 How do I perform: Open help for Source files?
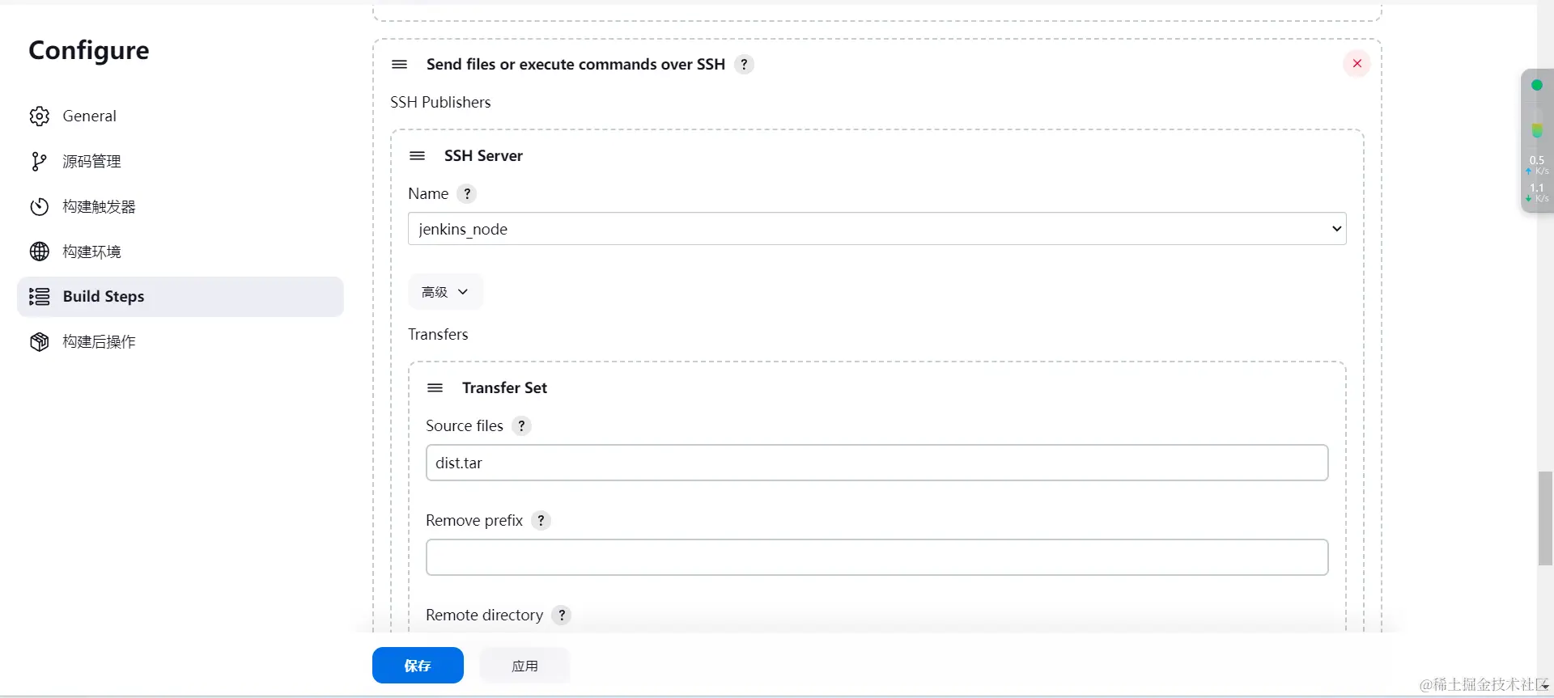pyautogui.click(x=522, y=426)
